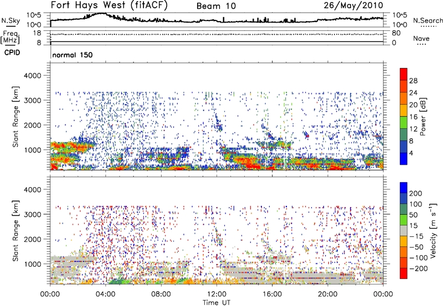Image resolution: width=443 pixels, height=306 pixels.
Task: Click the '18' frequency axis value
Action: pos(37,33)
